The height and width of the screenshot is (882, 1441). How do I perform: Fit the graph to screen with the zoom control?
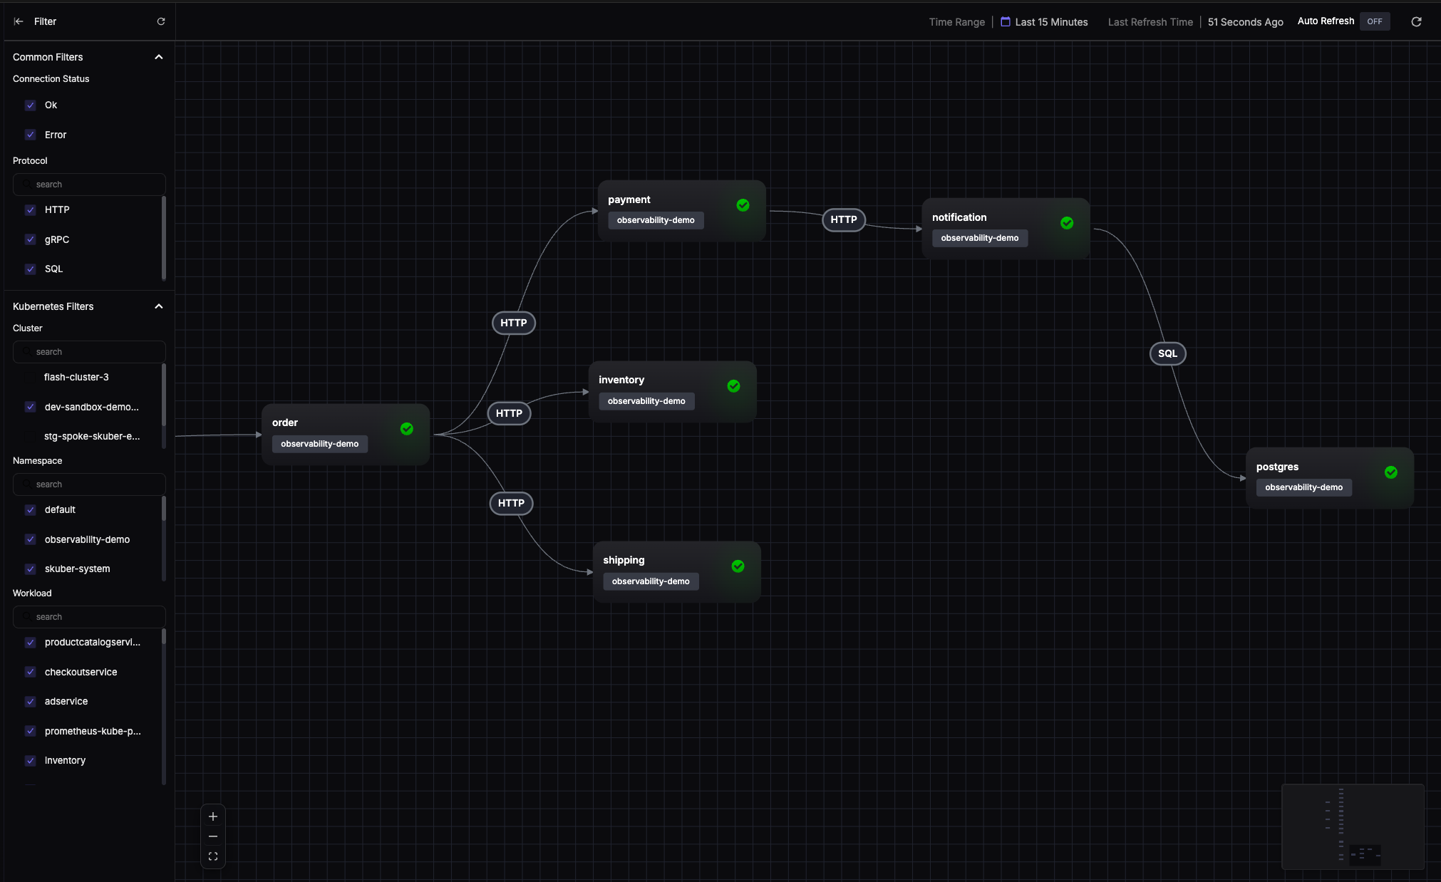212,856
